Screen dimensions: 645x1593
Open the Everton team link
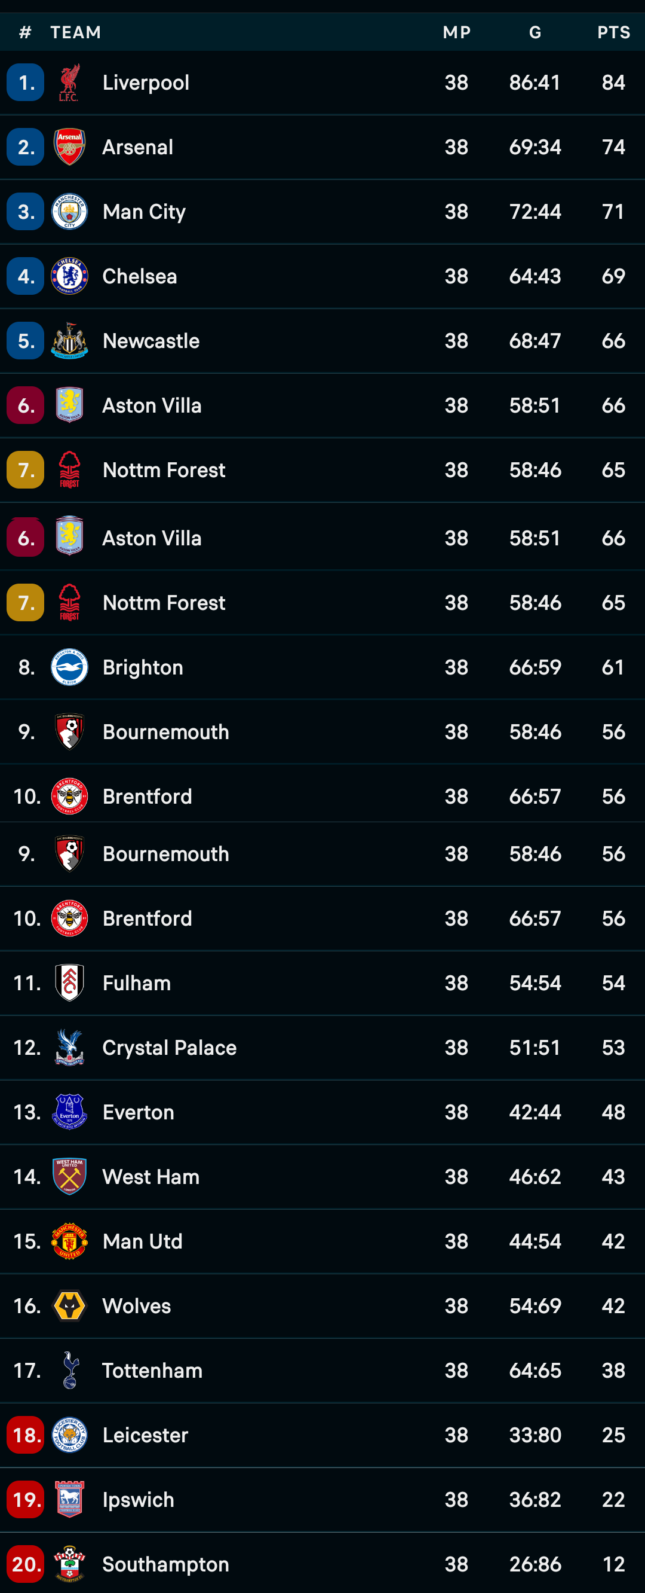139,1112
